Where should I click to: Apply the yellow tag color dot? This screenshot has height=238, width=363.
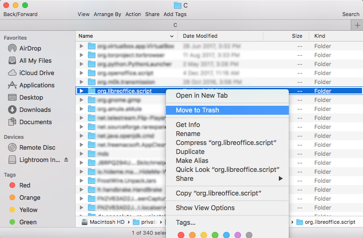coord(204,235)
